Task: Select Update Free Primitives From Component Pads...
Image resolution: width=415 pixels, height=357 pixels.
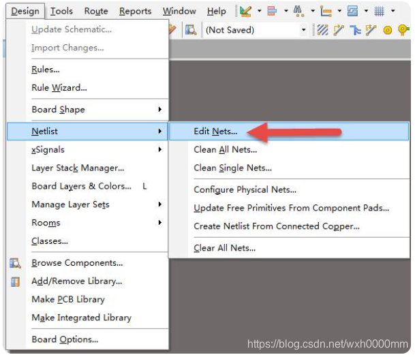Action: click(289, 208)
